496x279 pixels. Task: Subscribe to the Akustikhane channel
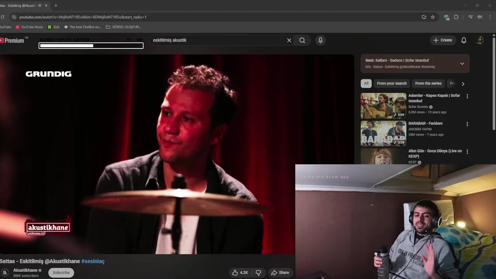pyautogui.click(x=61, y=272)
